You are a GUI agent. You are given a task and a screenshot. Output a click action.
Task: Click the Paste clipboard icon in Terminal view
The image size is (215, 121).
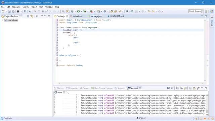coord(194,88)
